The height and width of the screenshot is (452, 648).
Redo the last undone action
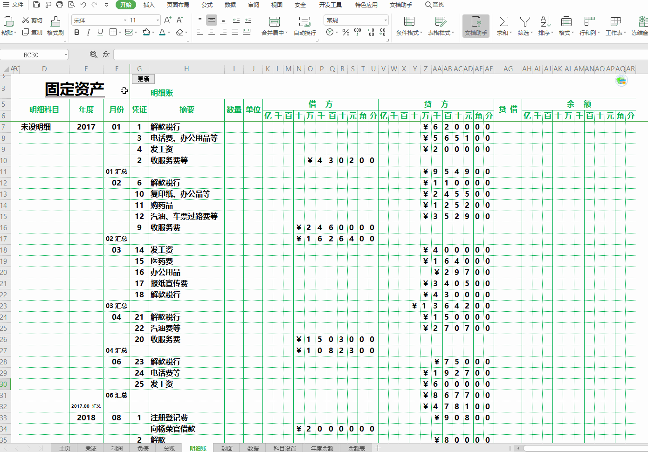(x=95, y=5)
